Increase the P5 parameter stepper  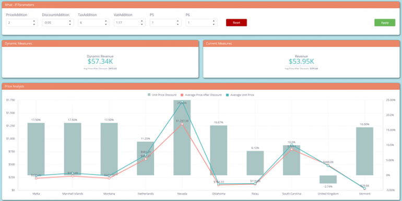[x=178, y=21]
